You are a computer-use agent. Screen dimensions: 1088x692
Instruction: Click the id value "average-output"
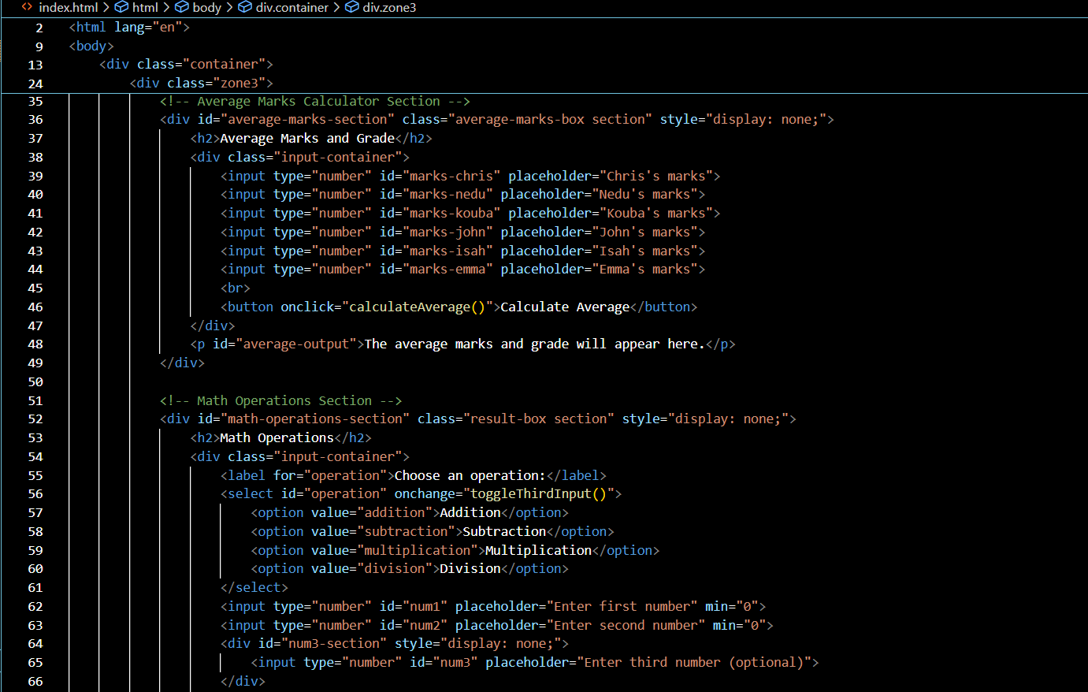[x=296, y=344]
